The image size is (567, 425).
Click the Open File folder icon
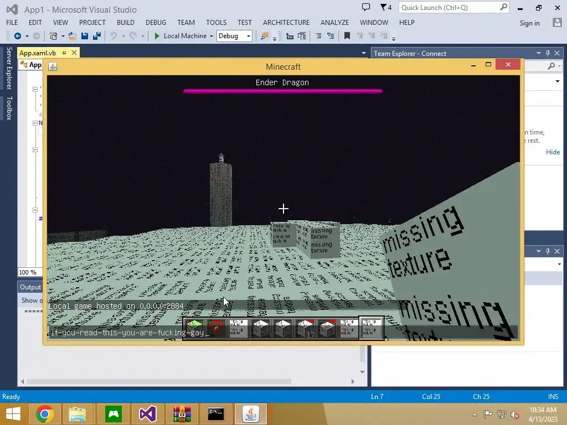coord(73,36)
